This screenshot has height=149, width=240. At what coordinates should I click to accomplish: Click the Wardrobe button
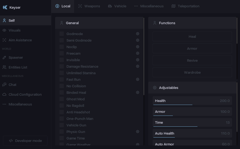192,72
